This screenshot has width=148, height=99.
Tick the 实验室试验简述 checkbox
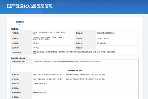[x=51, y=62]
